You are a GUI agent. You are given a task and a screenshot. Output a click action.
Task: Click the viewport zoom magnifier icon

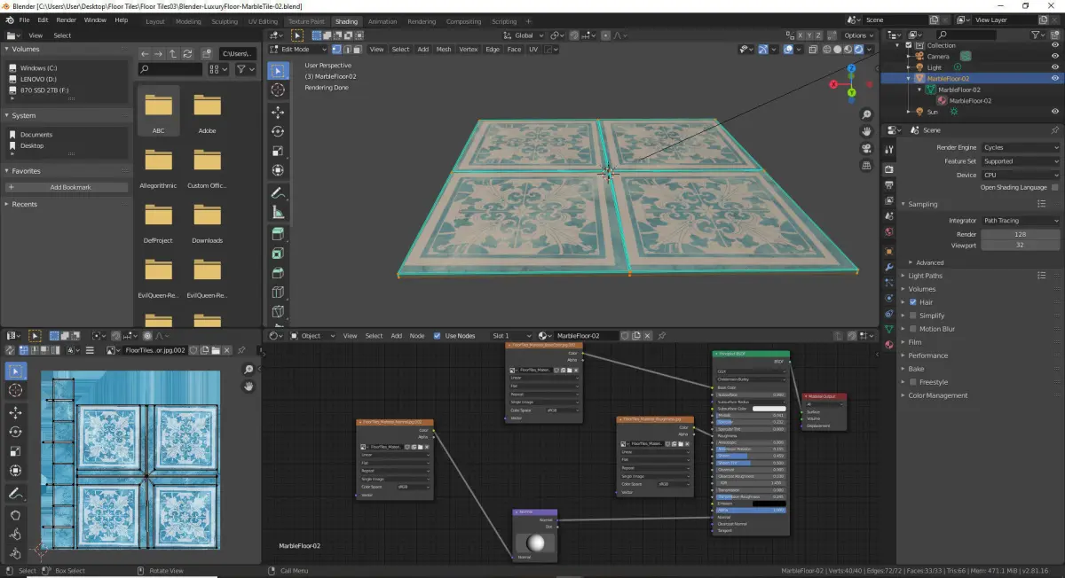866,115
